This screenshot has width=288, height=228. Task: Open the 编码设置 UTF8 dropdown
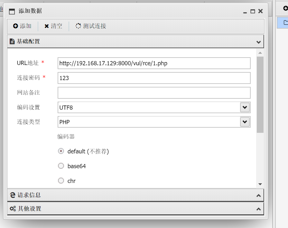[x=245, y=107]
